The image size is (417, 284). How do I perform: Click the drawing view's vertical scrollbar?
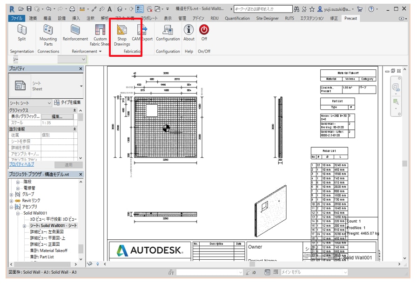point(404,163)
